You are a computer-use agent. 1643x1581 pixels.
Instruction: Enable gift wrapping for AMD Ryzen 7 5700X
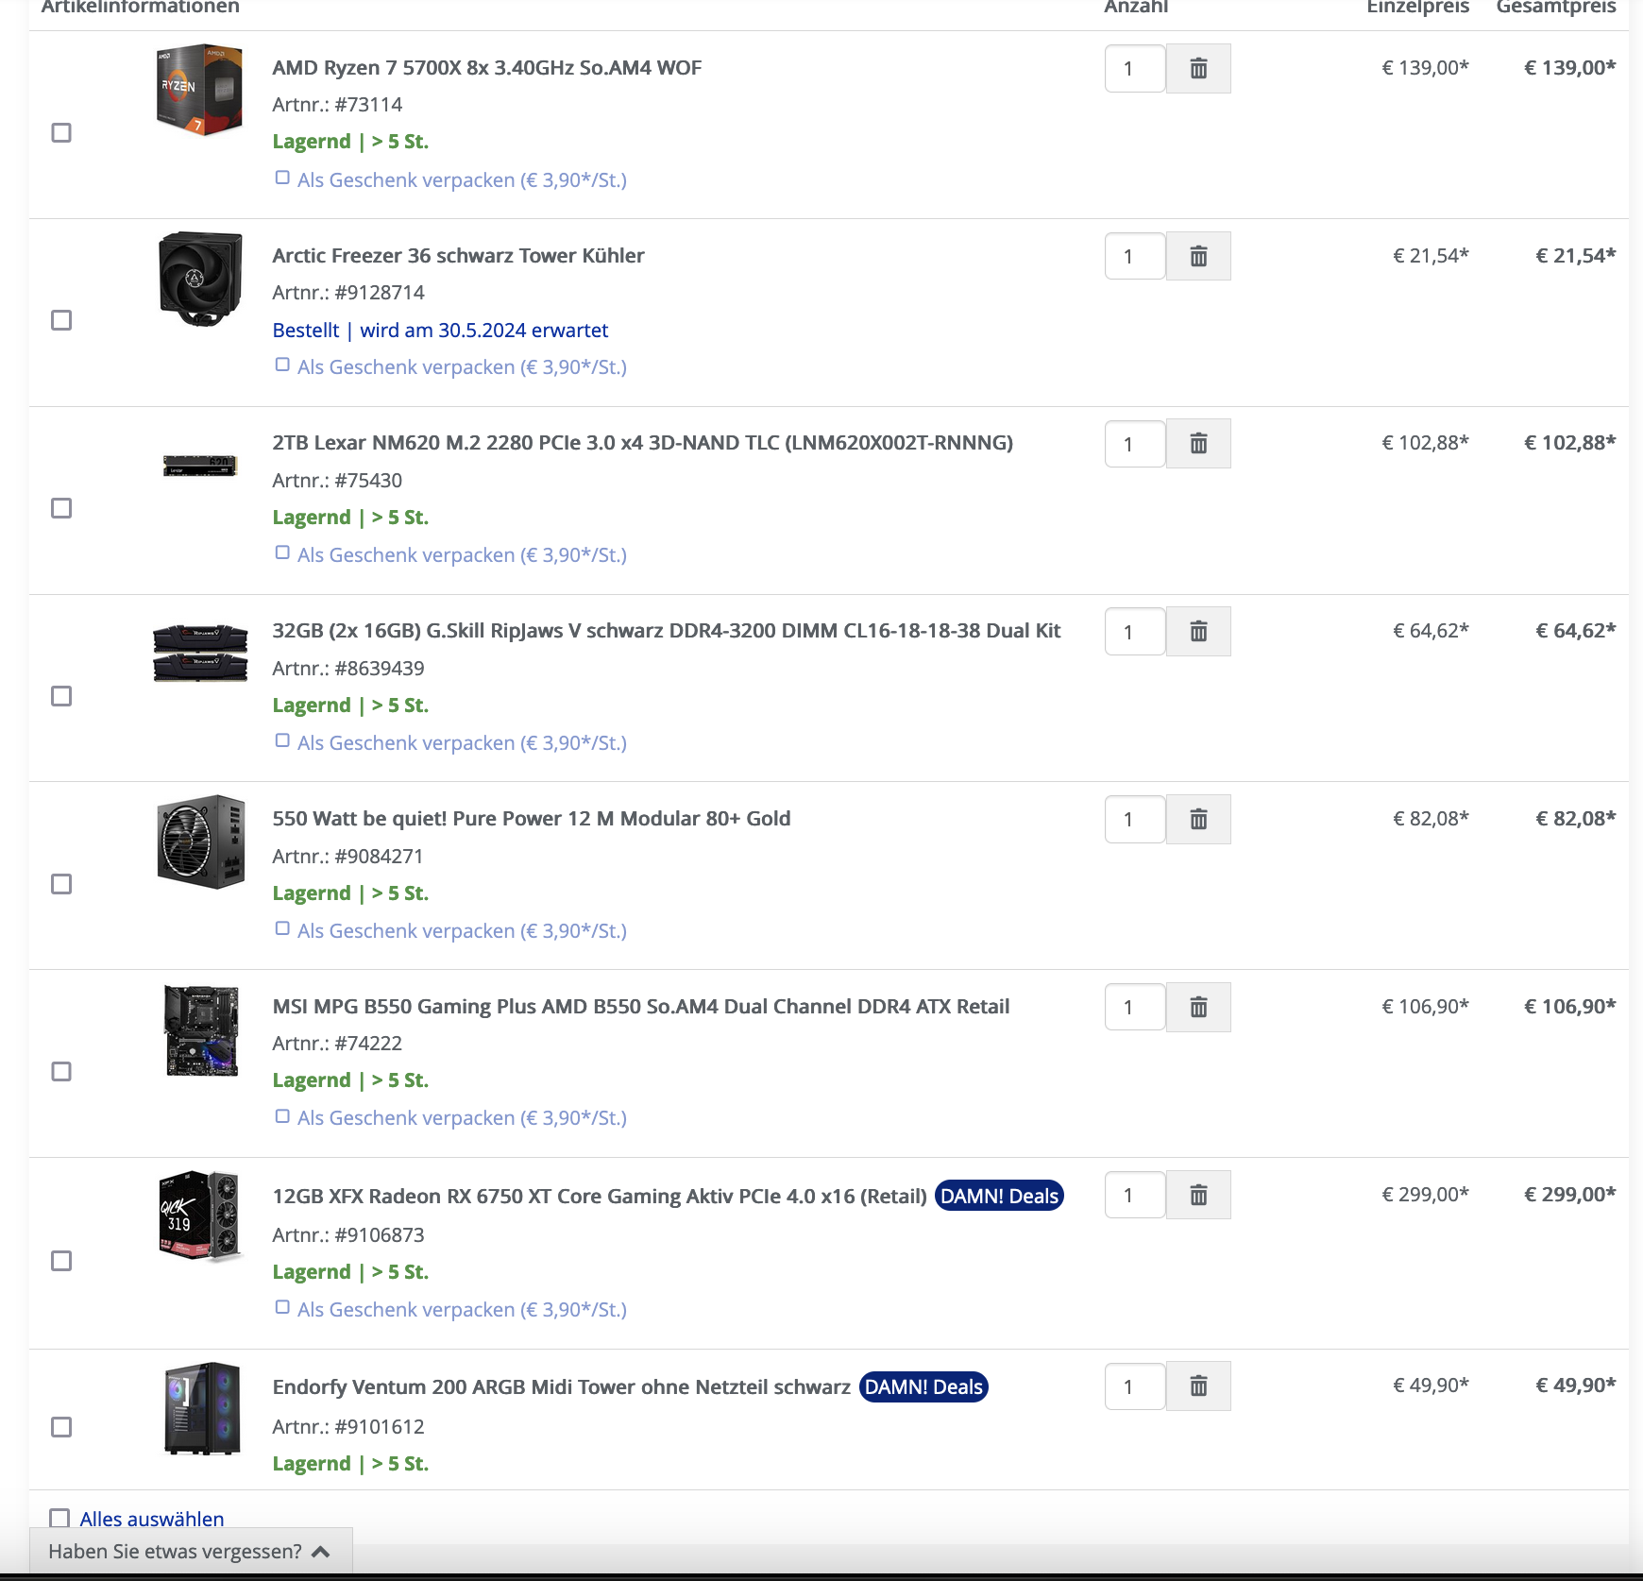point(282,178)
